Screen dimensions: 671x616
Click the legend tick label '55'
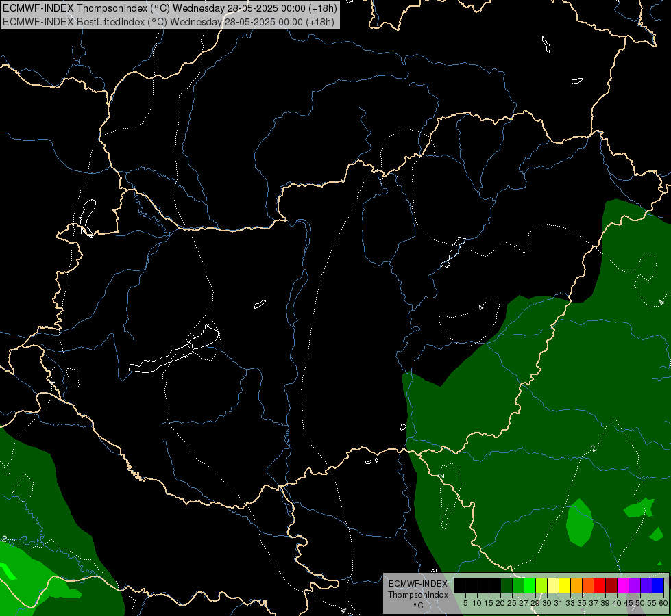tap(652, 603)
